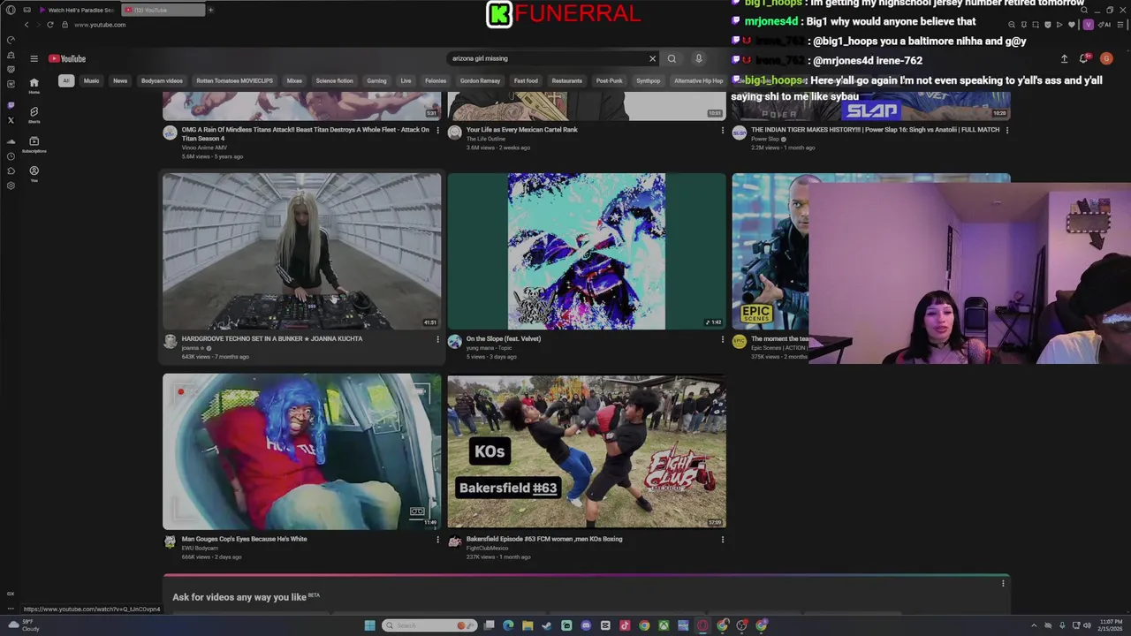The width and height of the screenshot is (1131, 636).
Task: Open Discord in the taskbar
Action: [x=586, y=625]
